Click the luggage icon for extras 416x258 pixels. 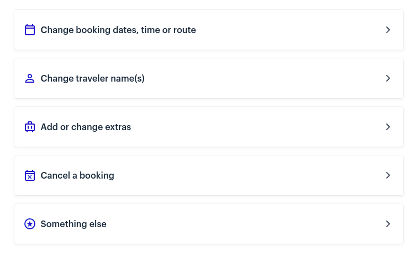point(30,127)
